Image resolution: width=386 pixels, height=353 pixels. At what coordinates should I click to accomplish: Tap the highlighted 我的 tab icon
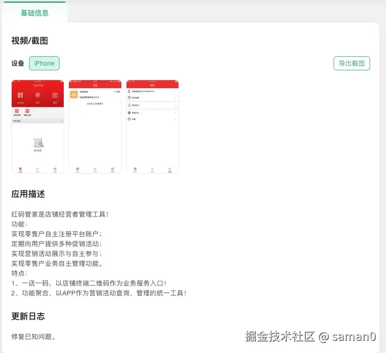pyautogui.click(x=170, y=168)
